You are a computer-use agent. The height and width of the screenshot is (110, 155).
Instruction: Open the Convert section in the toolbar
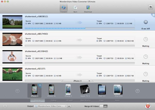click(x=64, y=9)
